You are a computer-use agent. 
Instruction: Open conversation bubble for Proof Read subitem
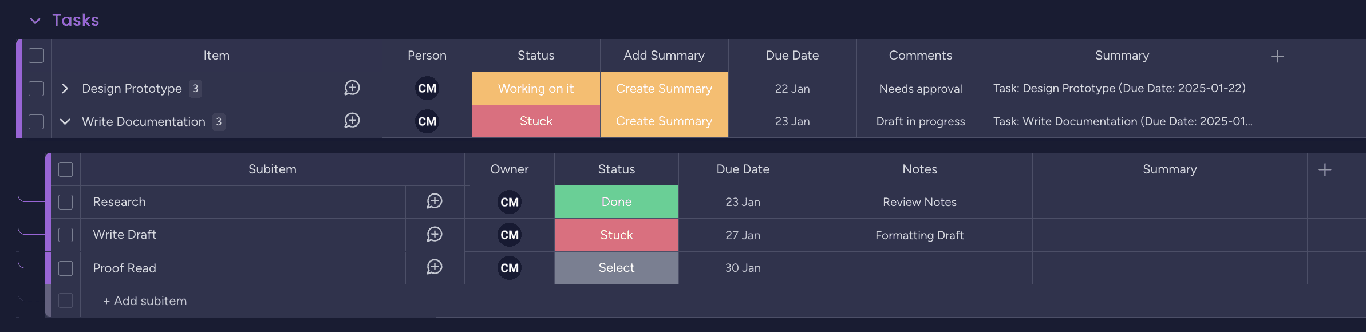[435, 267]
